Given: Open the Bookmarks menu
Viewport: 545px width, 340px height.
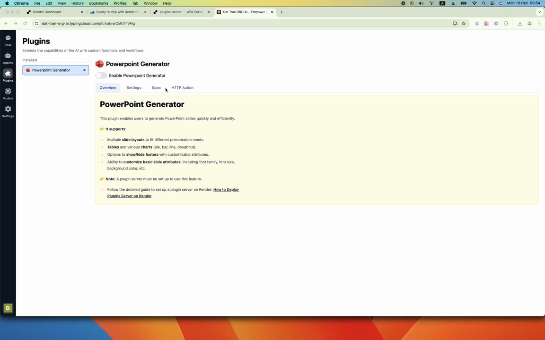Looking at the screenshot, I should [x=99, y=3].
